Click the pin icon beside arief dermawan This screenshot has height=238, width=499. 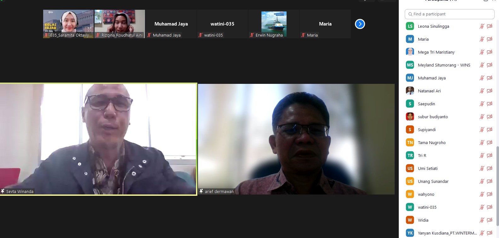pos(201,191)
